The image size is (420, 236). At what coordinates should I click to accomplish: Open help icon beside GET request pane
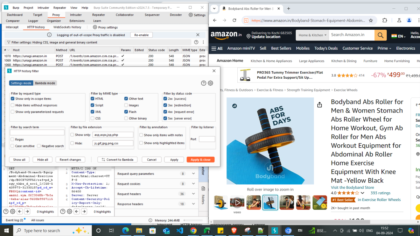pos(6,212)
